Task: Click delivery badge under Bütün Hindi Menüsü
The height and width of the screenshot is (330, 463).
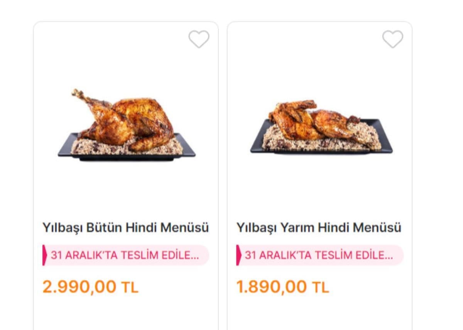Action: 126,255
